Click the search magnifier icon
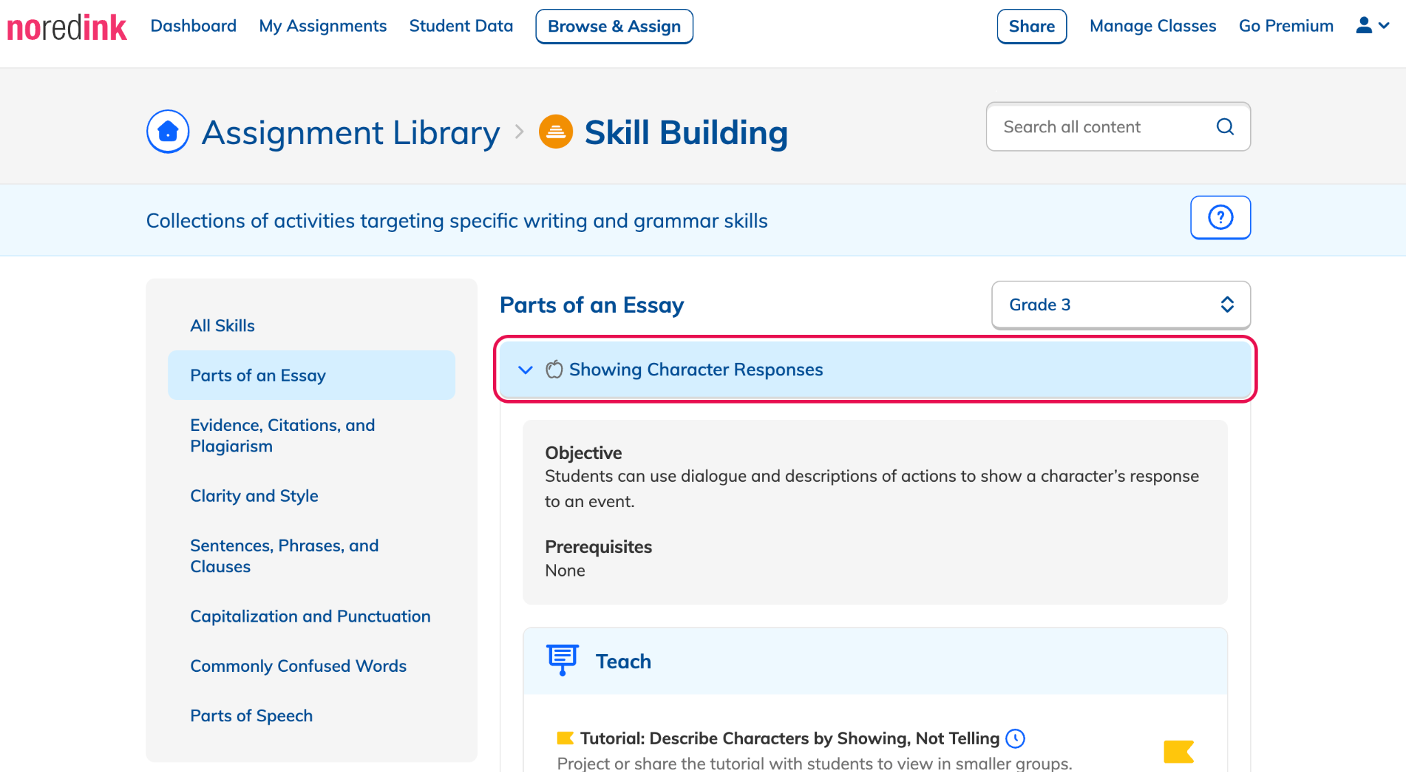The width and height of the screenshot is (1406, 772). pos(1225,127)
